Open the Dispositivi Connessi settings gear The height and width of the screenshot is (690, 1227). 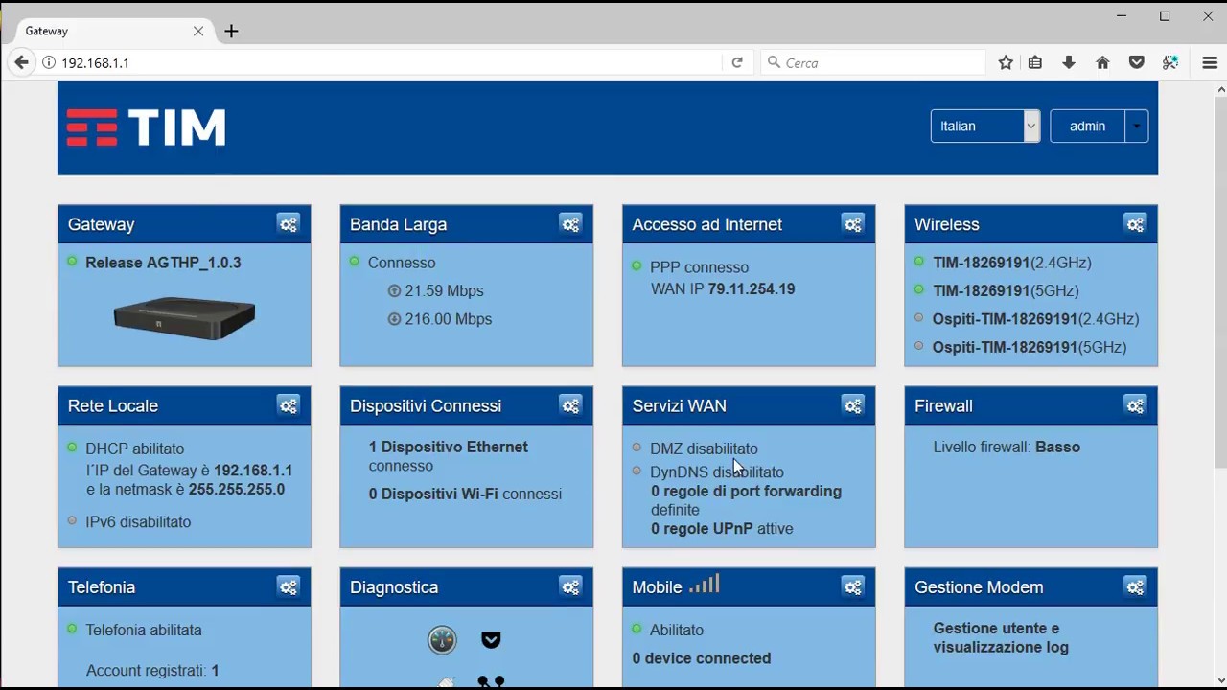(571, 405)
